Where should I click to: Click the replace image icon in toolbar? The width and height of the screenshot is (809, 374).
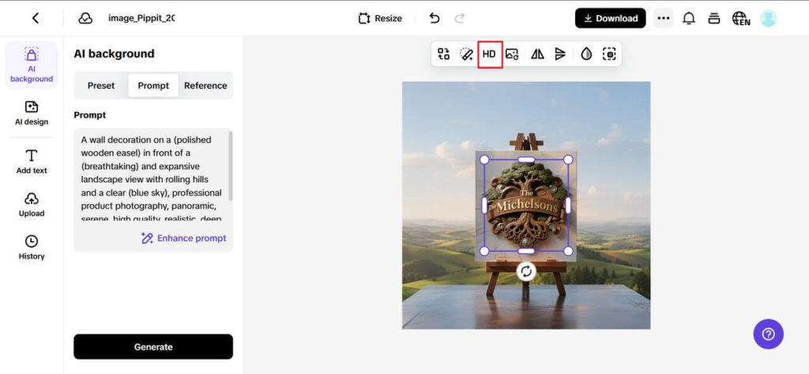point(512,54)
